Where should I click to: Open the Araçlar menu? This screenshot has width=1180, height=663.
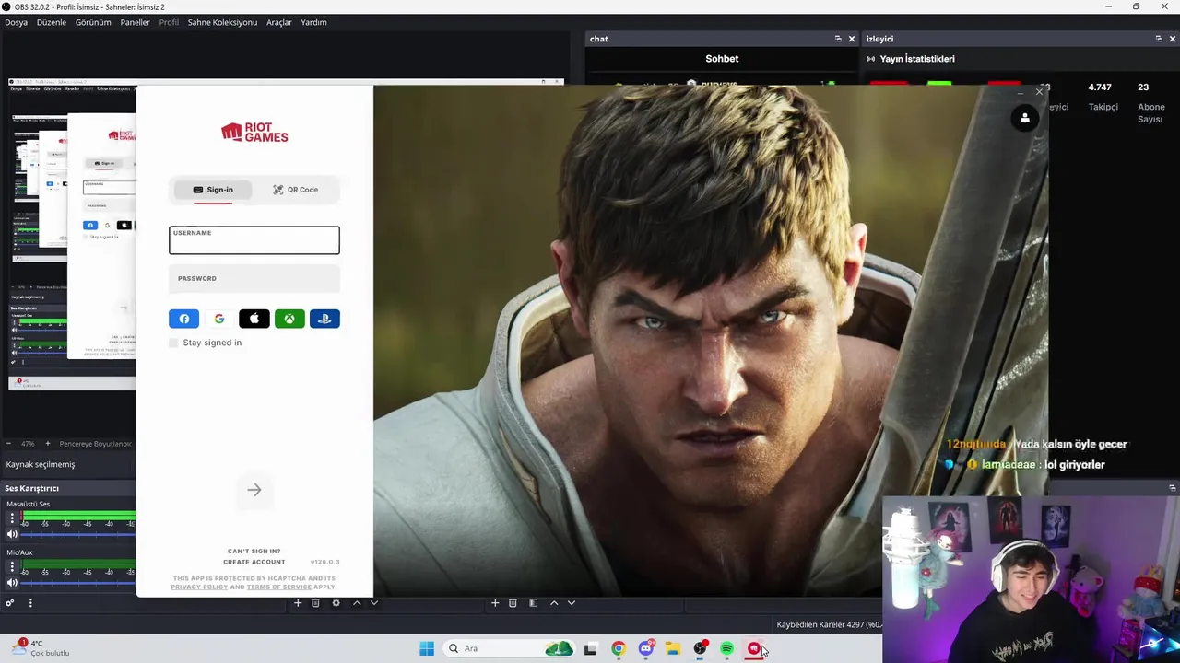279,22
